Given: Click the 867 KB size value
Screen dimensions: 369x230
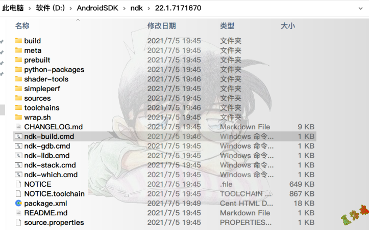Looking at the screenshot, I should click(302, 194).
